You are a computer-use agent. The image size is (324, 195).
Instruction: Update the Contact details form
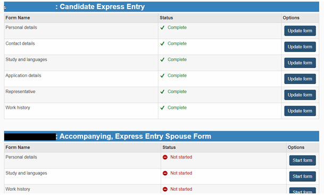tap(300, 47)
